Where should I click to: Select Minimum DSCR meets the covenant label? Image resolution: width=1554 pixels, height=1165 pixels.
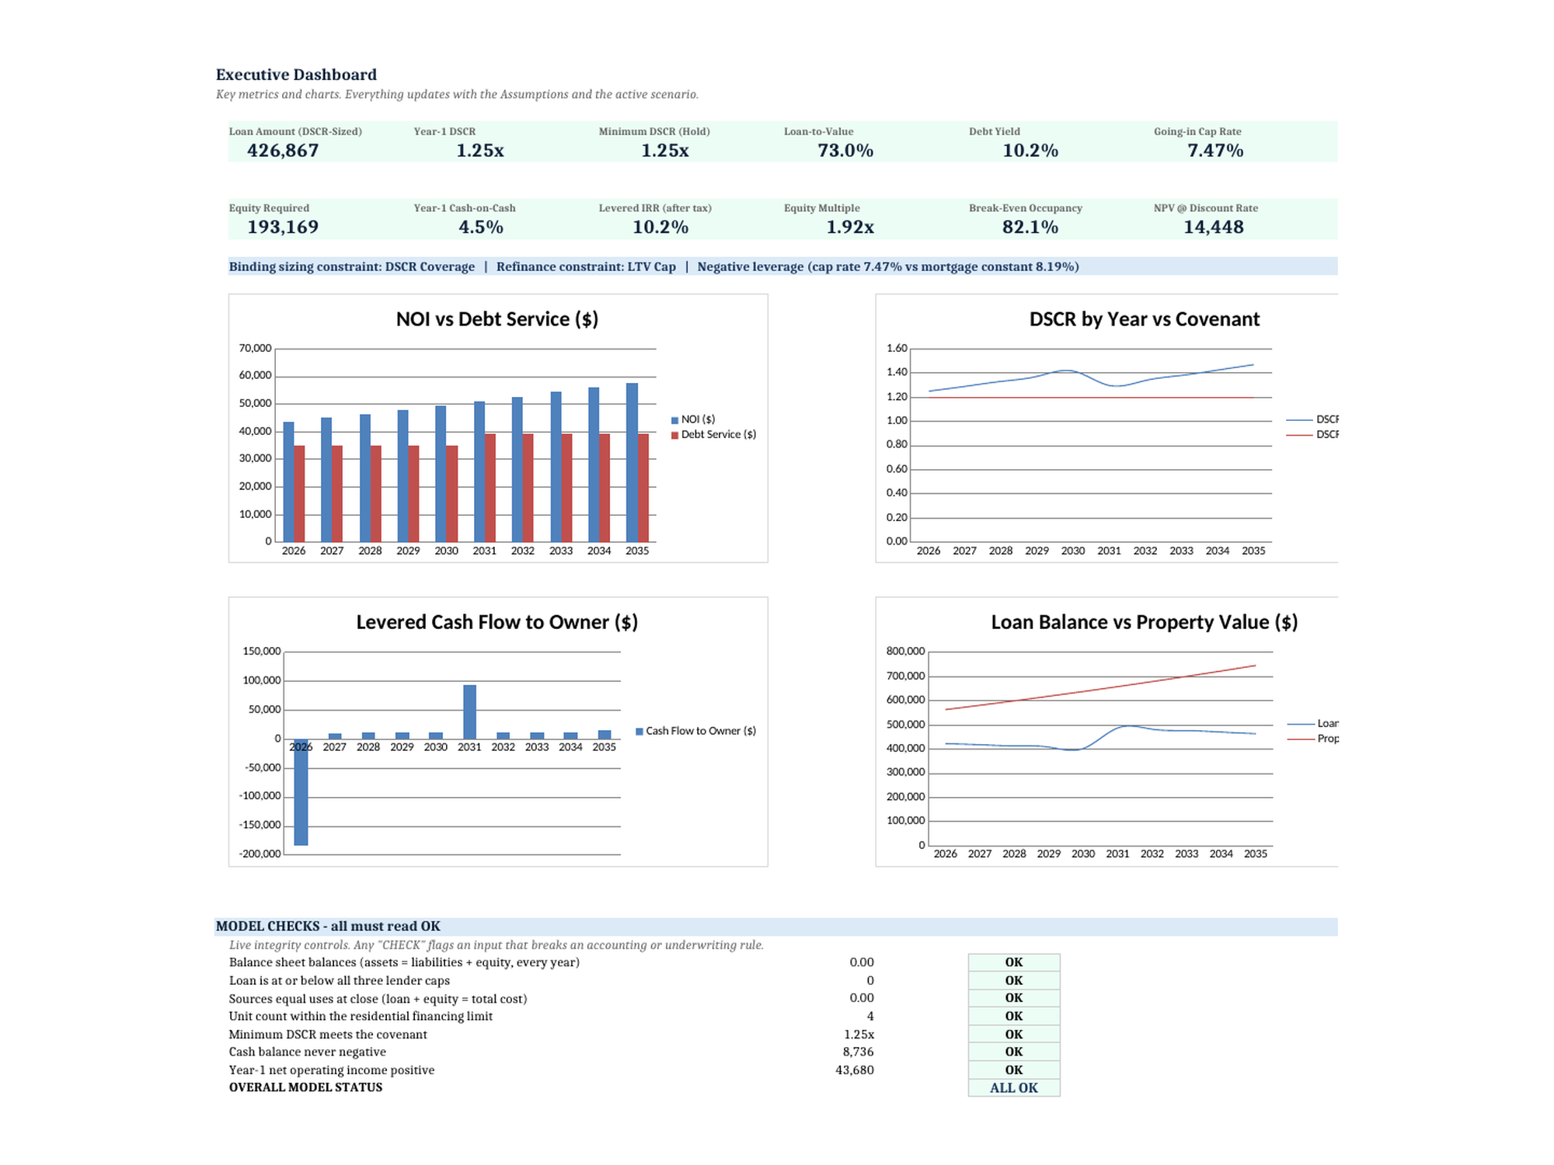pos(328,1035)
